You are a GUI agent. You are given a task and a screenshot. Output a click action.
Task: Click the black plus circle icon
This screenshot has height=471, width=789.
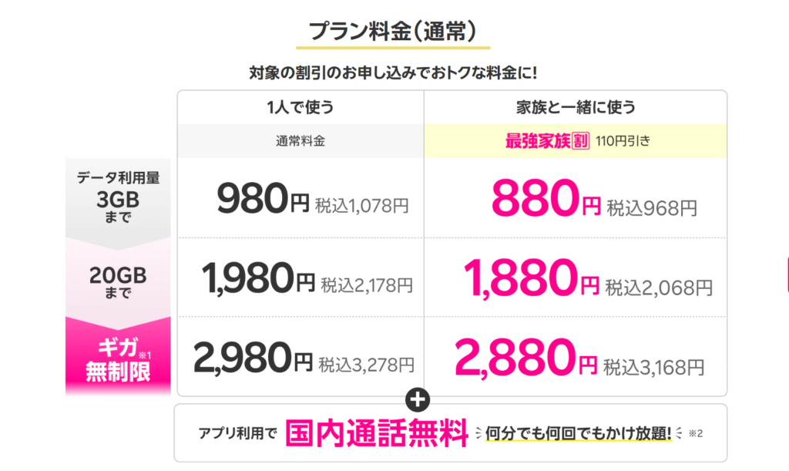(x=422, y=399)
